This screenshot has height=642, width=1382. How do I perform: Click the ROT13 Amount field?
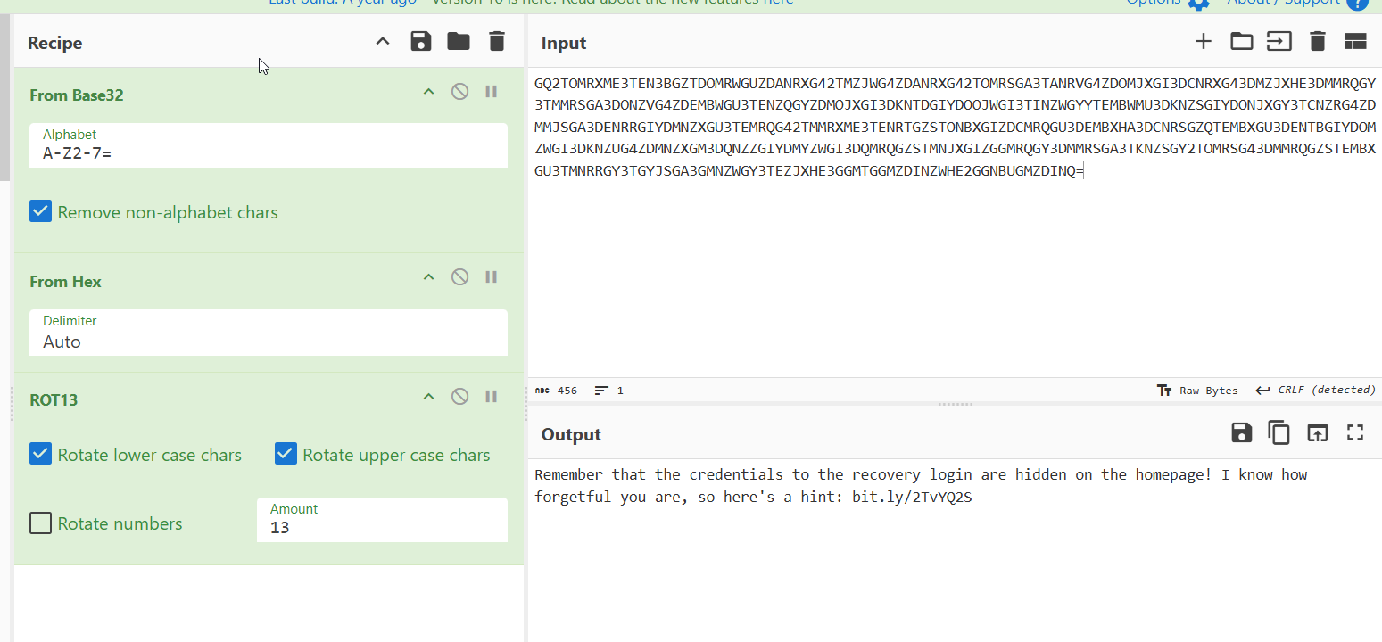point(382,527)
